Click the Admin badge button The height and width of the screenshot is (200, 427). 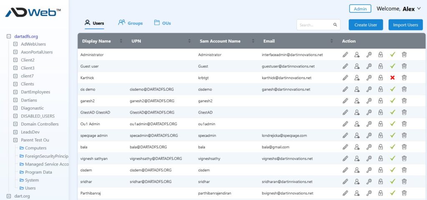point(360,9)
